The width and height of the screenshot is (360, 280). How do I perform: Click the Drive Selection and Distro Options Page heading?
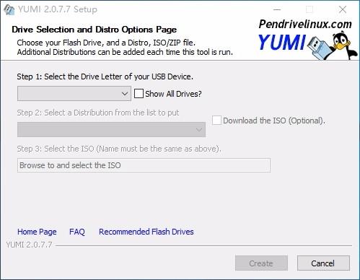pyautogui.click(x=94, y=30)
